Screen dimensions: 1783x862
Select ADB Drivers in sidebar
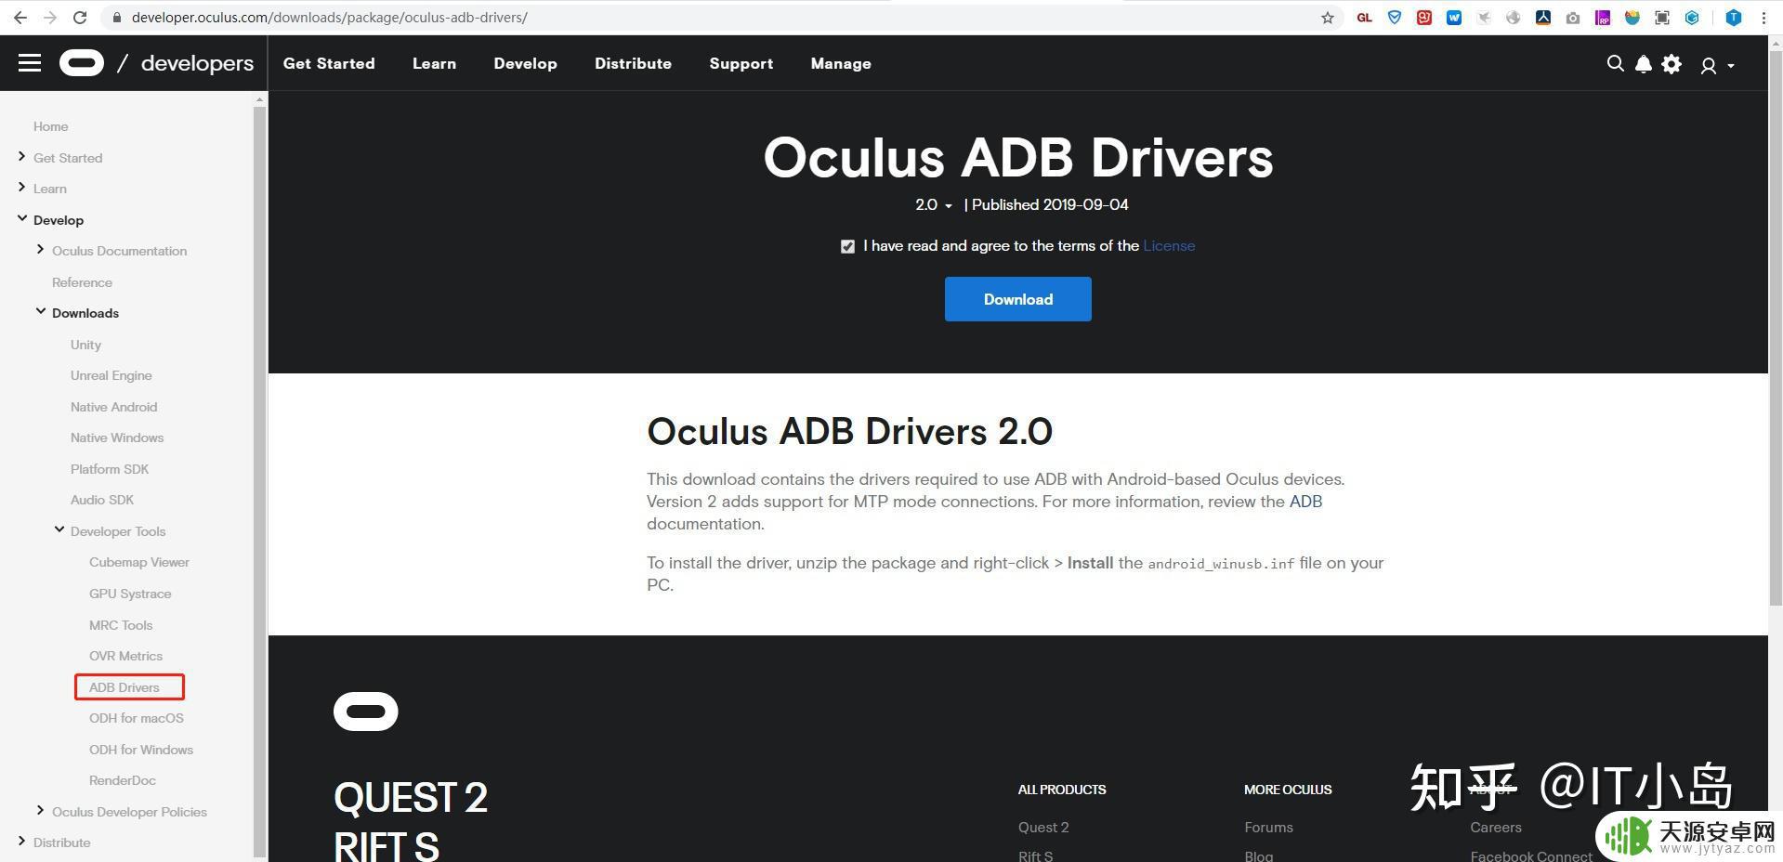(x=125, y=687)
